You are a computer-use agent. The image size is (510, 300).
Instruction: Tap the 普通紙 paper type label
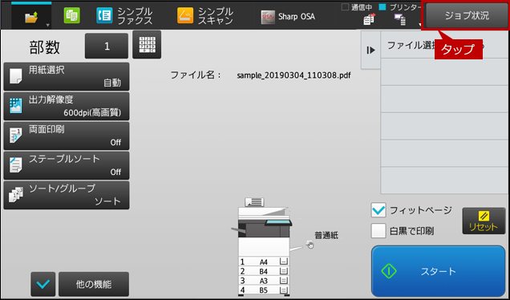click(326, 235)
